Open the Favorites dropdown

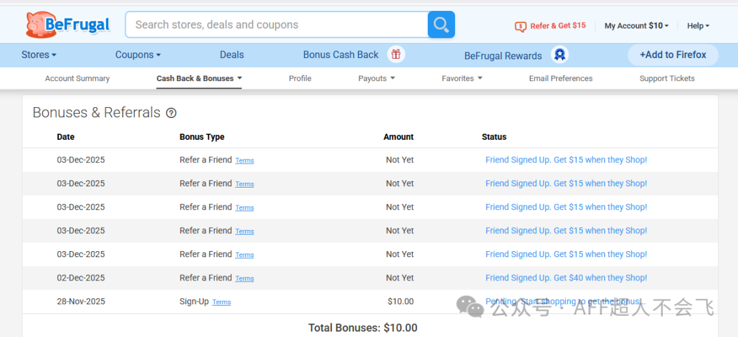coord(462,78)
